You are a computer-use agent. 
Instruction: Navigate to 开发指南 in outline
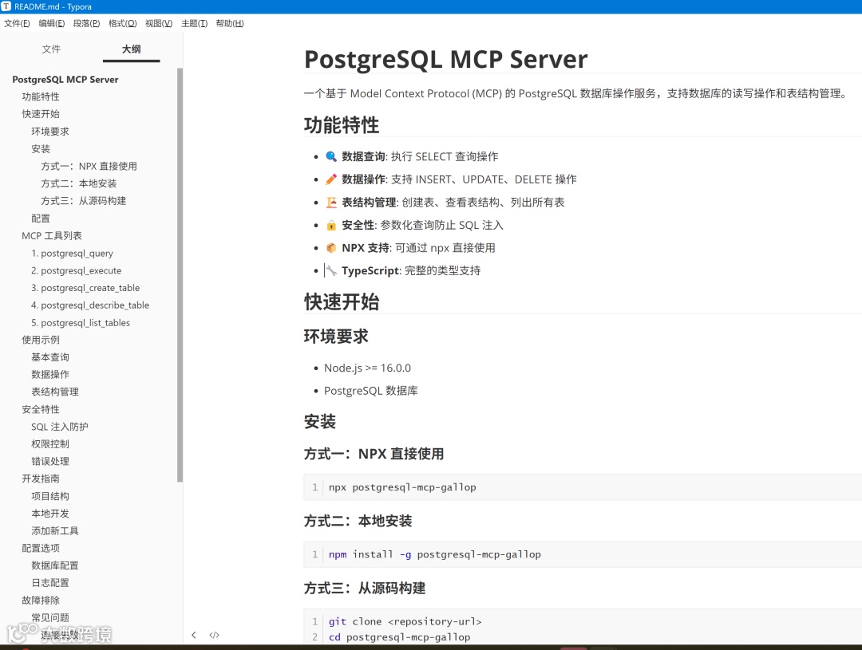tap(41, 479)
